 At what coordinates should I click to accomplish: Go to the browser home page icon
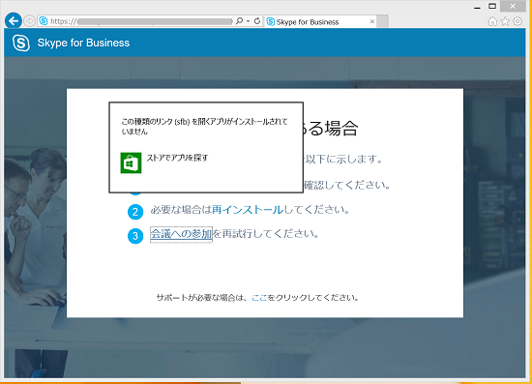click(492, 21)
